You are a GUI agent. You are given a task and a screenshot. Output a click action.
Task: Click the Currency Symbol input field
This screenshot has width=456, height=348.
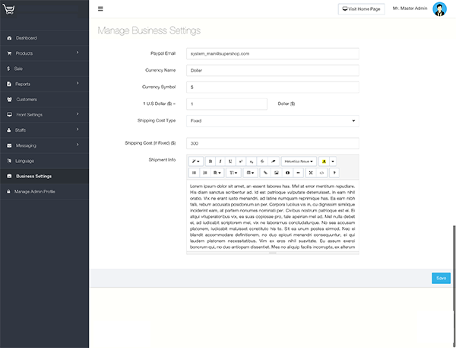273,87
